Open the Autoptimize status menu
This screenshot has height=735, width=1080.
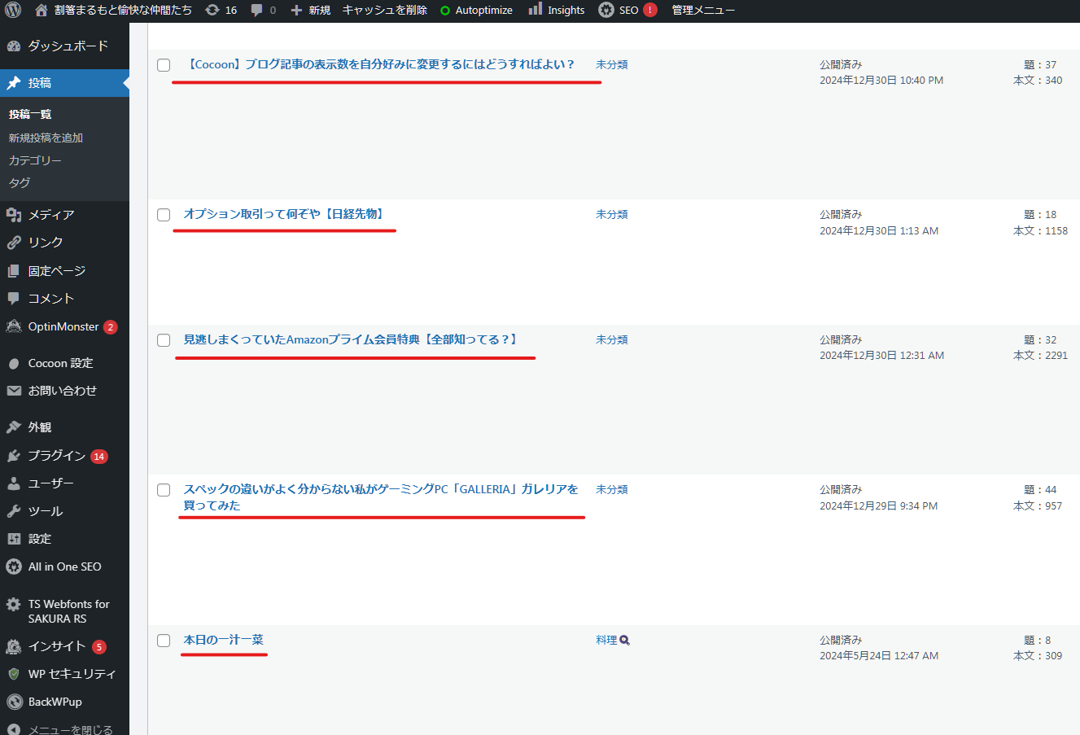coord(476,10)
